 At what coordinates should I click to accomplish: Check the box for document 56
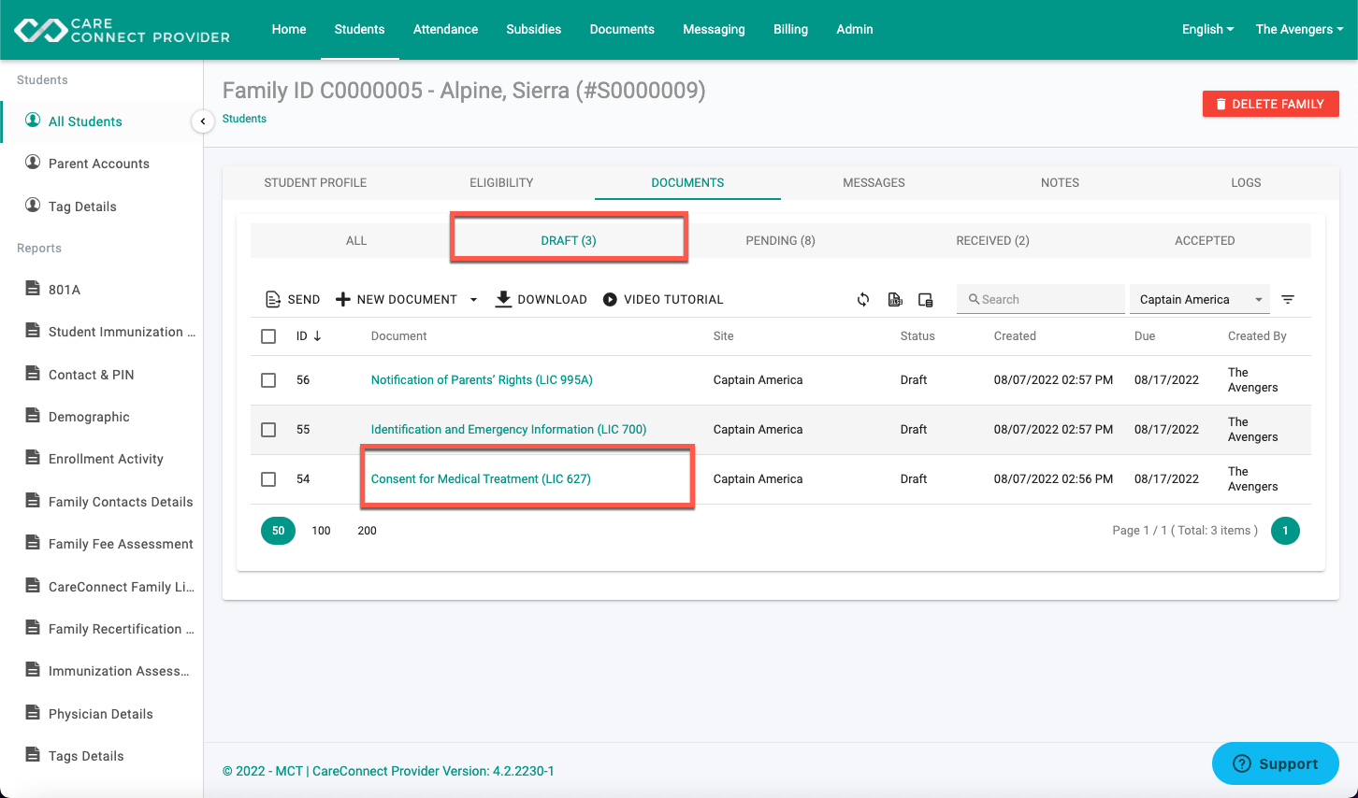coord(268,380)
